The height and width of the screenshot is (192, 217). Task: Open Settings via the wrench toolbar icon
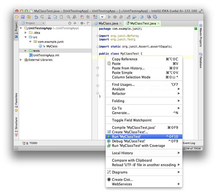(128, 17)
